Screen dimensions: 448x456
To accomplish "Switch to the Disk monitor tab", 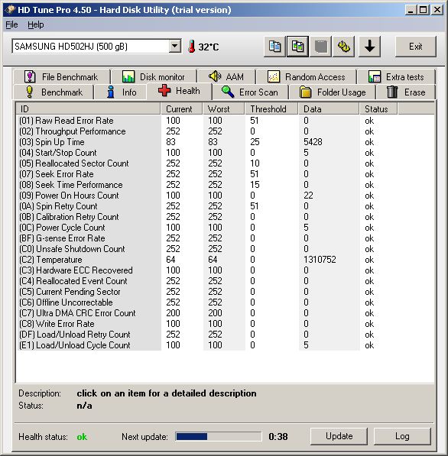I will 154,77.
